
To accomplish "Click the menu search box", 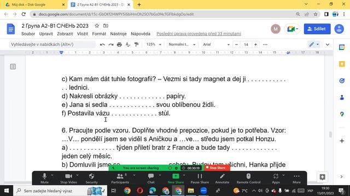I will (x=52, y=45).
